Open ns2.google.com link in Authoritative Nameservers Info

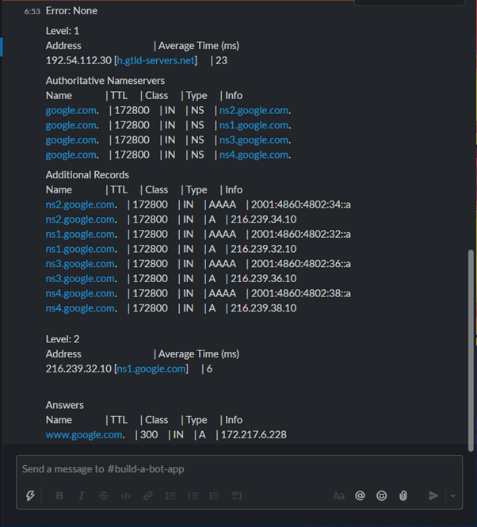(x=254, y=110)
